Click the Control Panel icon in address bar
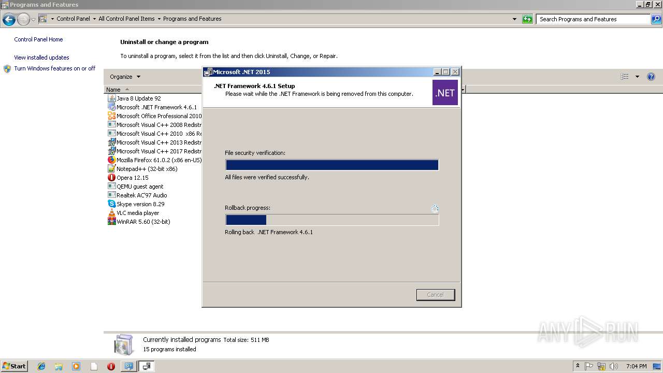 tap(43, 19)
